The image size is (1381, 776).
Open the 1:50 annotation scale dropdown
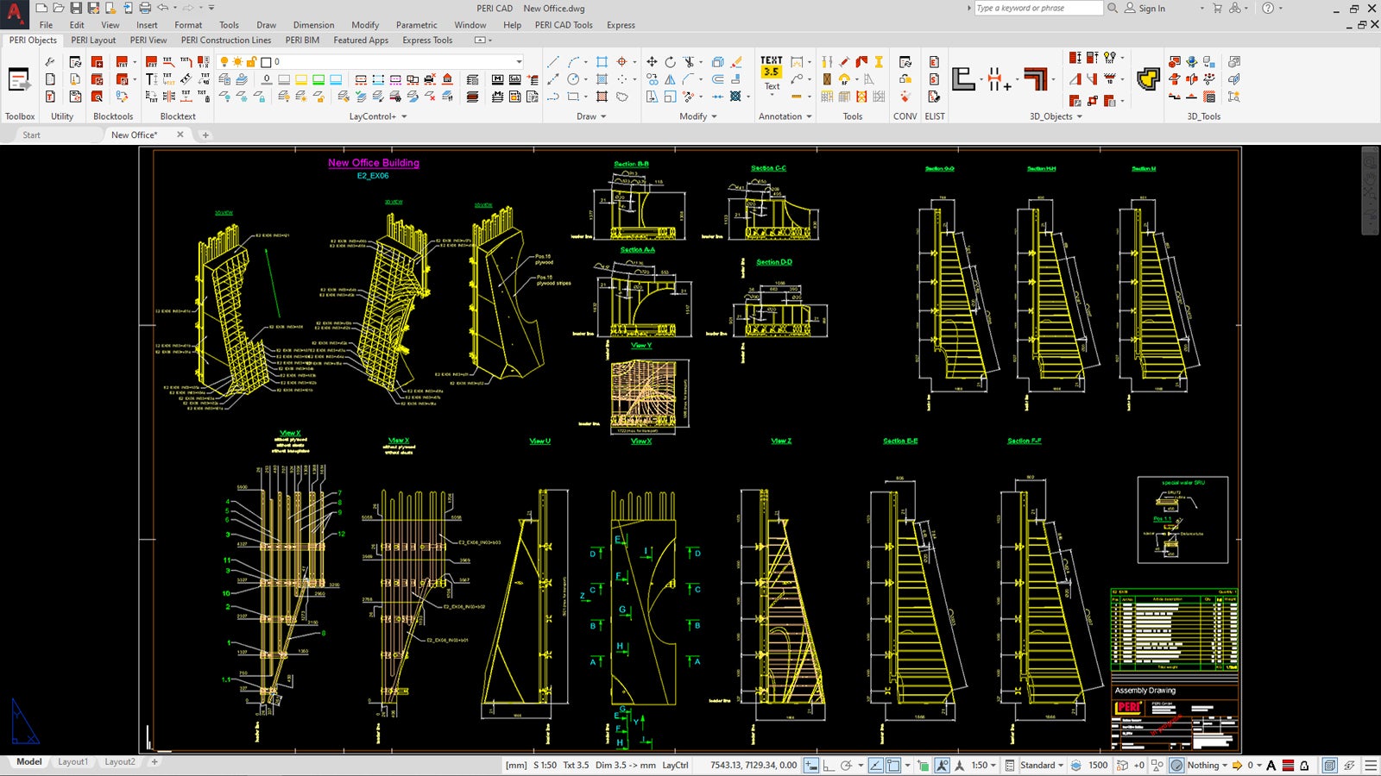click(983, 766)
